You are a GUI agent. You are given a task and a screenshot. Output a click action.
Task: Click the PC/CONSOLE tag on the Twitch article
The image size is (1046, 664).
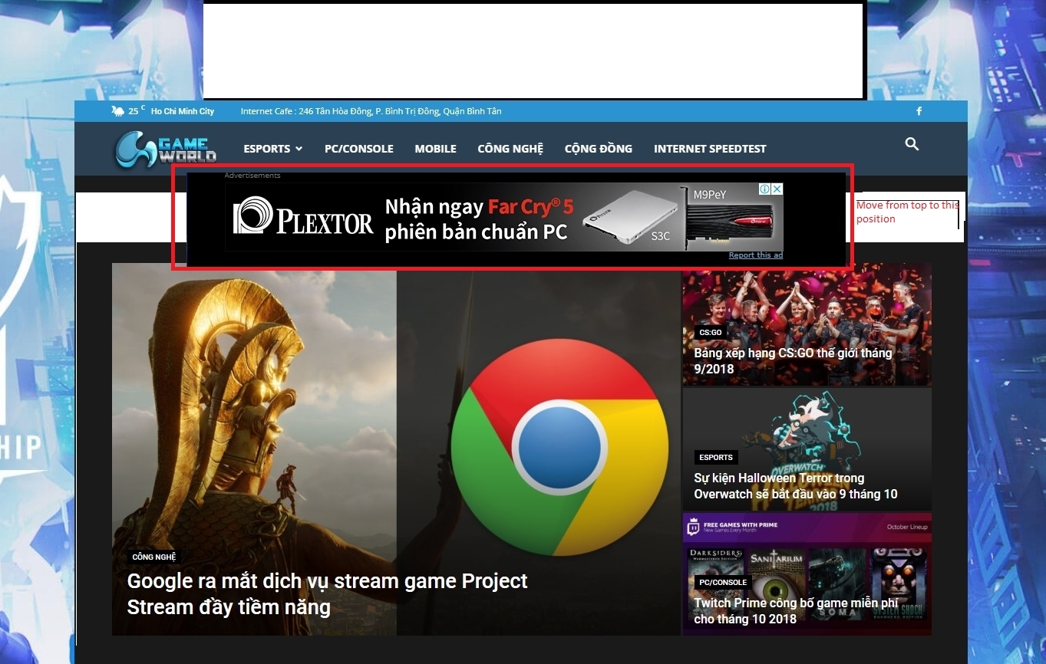722,583
